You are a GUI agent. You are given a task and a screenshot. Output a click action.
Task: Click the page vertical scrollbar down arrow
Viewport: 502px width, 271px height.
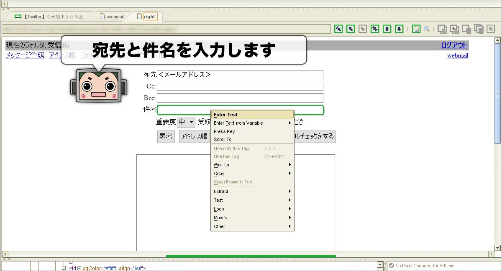[497, 248]
